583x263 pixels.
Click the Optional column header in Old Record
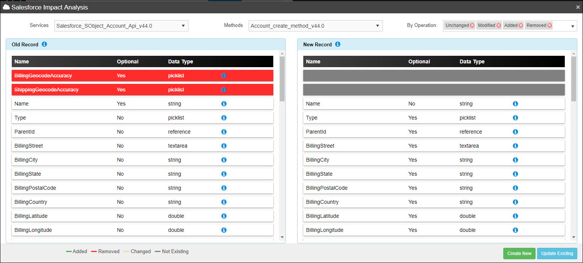(128, 61)
